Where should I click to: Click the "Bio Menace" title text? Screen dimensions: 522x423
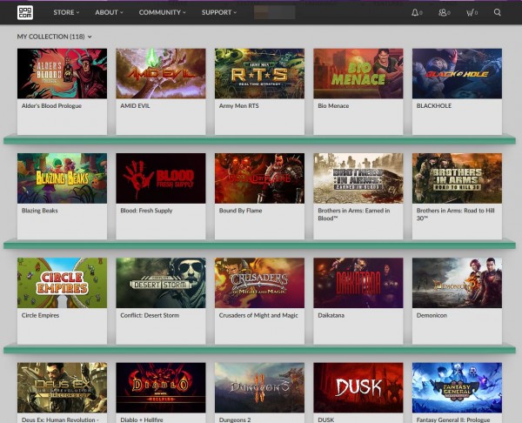333,106
